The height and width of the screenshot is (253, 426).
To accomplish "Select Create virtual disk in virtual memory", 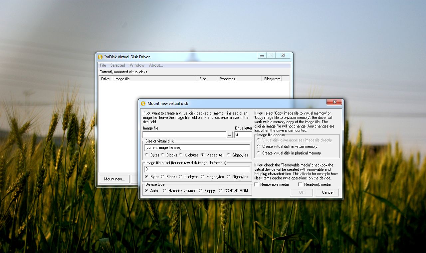I will pos(287,146).
